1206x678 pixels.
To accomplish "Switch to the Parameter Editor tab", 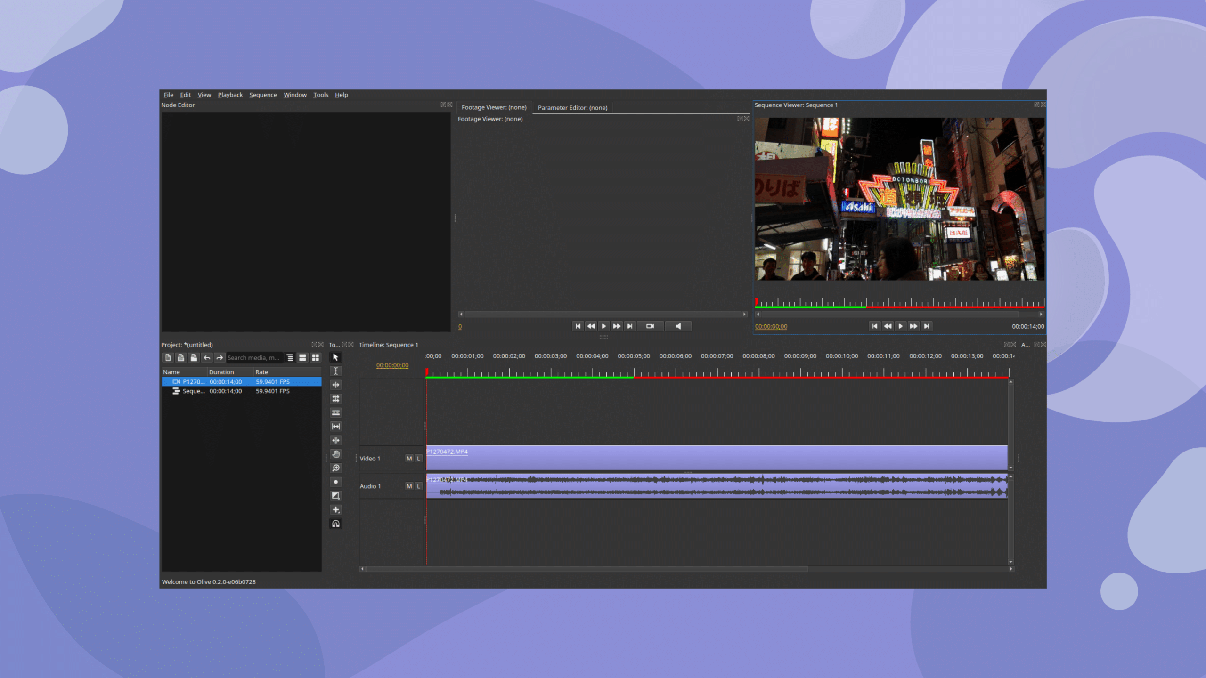I will pyautogui.click(x=572, y=108).
